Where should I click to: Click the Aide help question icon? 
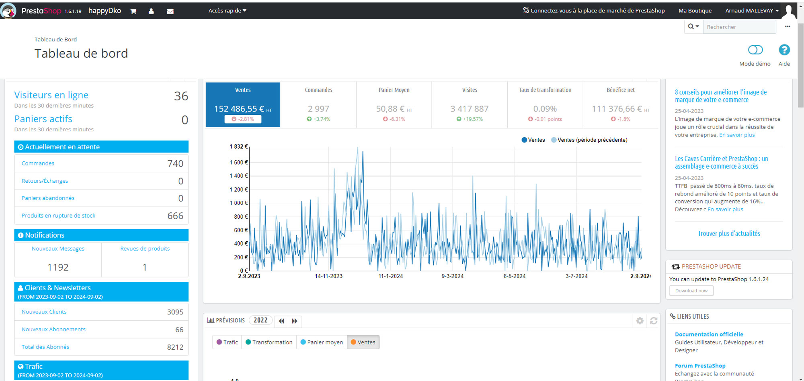pos(784,50)
